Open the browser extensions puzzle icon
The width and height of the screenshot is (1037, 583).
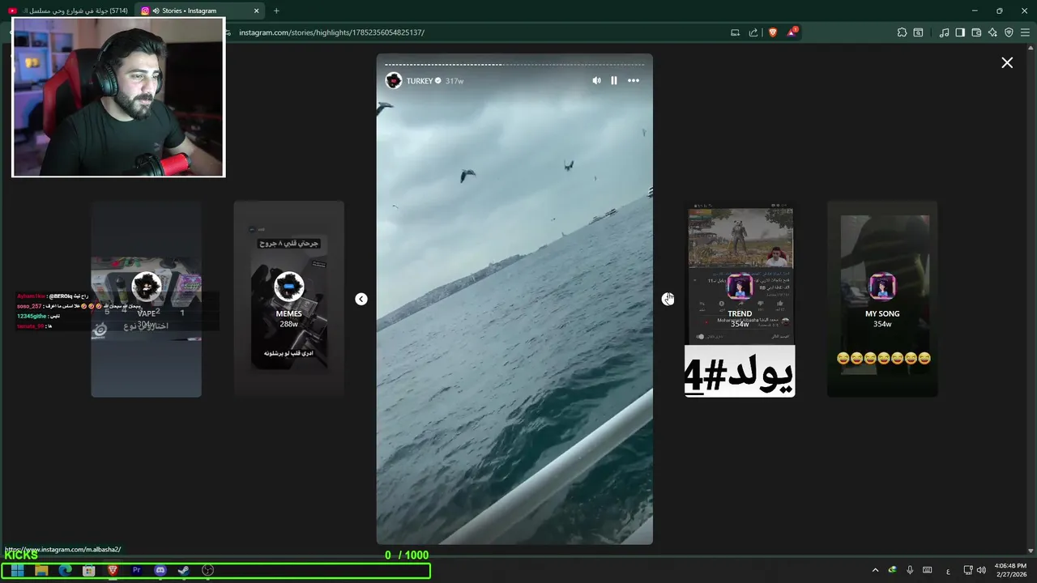pos(902,32)
